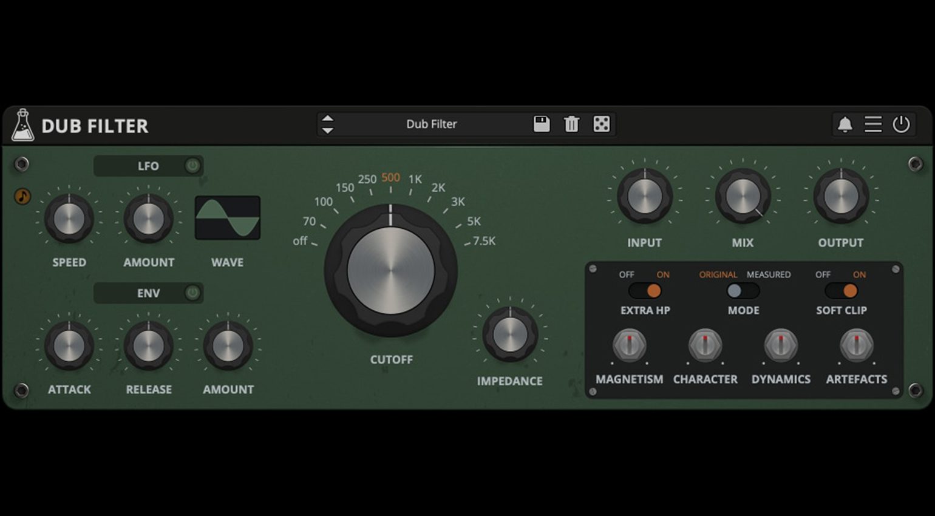Click the 'ORIGINAL' mode label
This screenshot has height=516, width=935.
pos(718,274)
